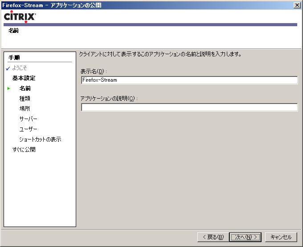Cancel the wizard with キャンセル button
Image resolution: width=303 pixels, height=247 pixels.
tap(281, 237)
